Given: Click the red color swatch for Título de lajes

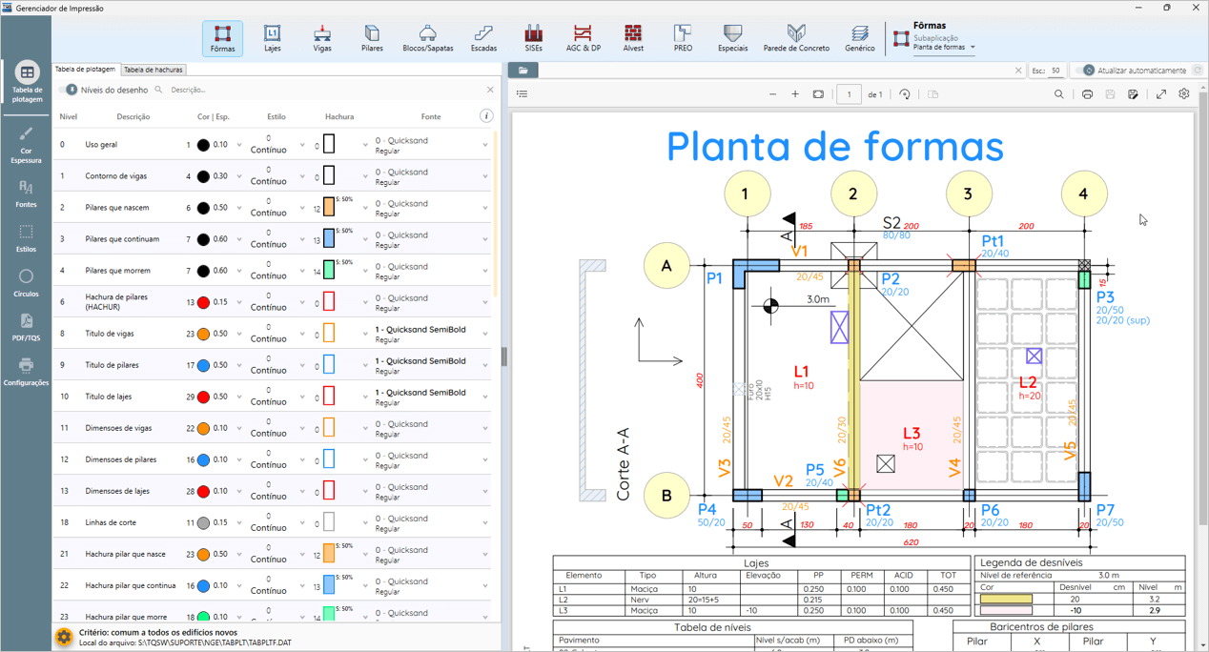Looking at the screenshot, I should 203,397.
